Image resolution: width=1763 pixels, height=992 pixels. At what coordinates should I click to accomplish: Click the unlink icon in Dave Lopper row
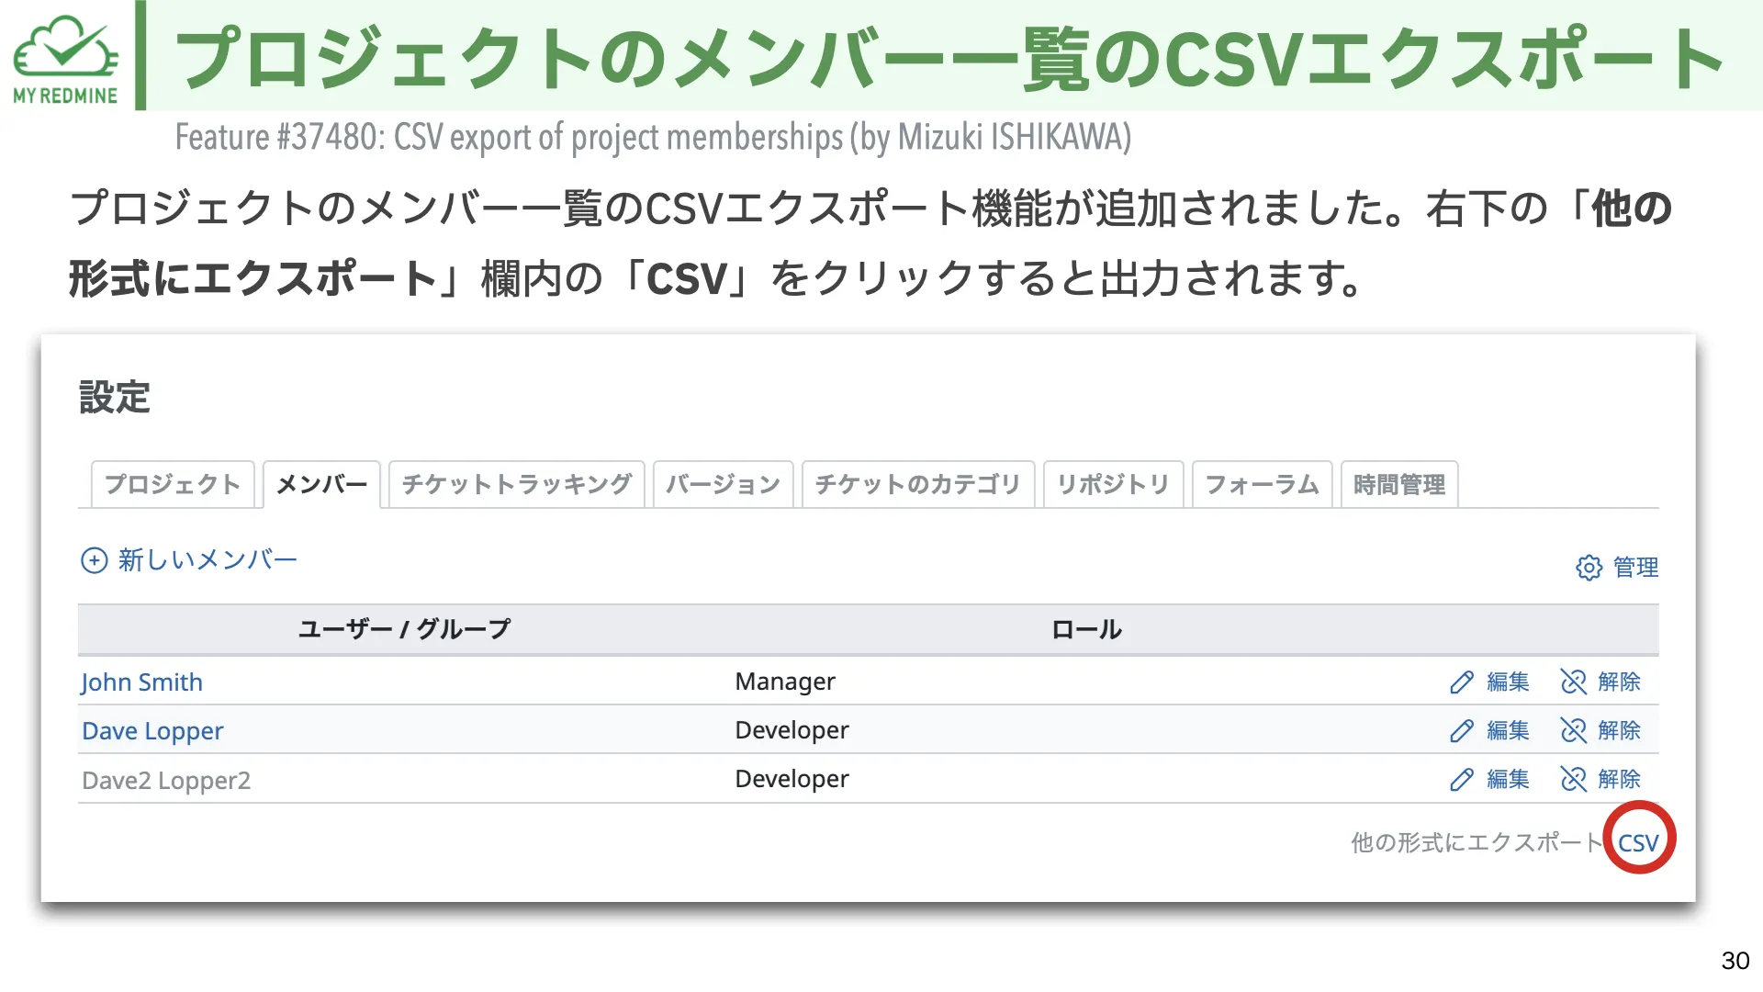pos(1574,730)
